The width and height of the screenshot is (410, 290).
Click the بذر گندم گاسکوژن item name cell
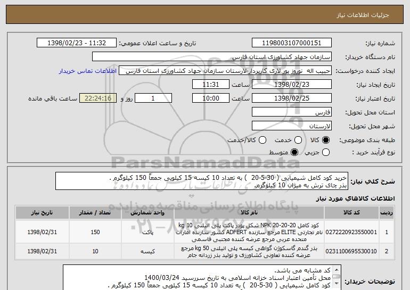pyautogui.click(x=249, y=251)
